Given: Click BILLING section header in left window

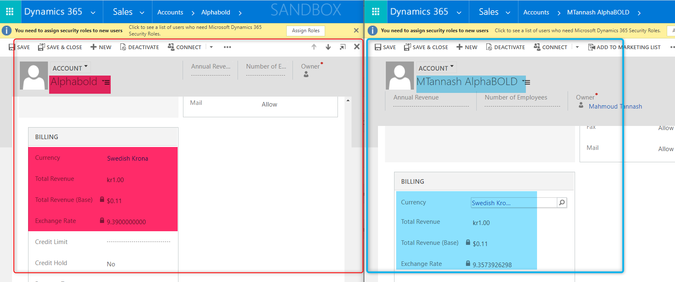Looking at the screenshot, I should (103, 137).
